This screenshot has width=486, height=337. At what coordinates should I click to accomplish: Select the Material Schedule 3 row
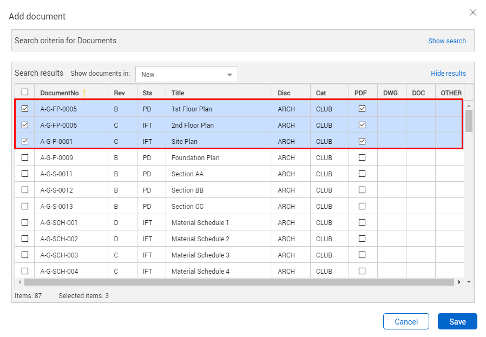tap(200, 255)
